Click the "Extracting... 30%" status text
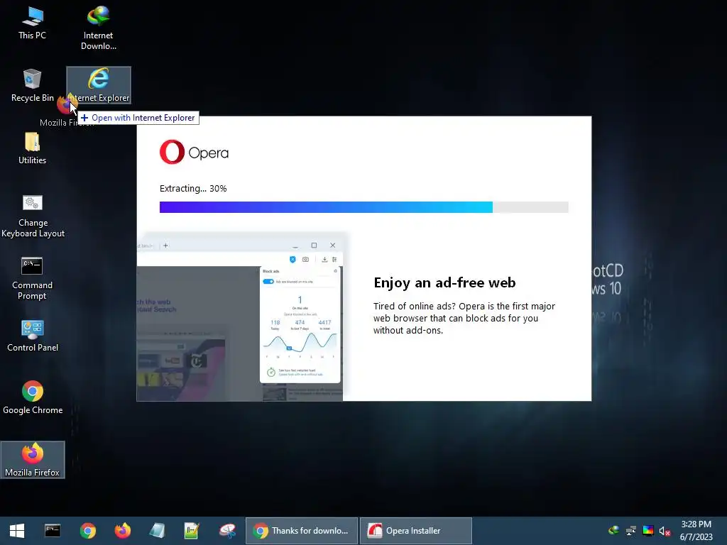This screenshot has width=727, height=545. click(193, 189)
